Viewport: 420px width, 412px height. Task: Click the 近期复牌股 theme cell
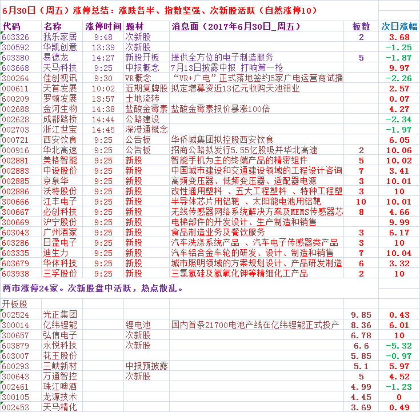click(146, 89)
